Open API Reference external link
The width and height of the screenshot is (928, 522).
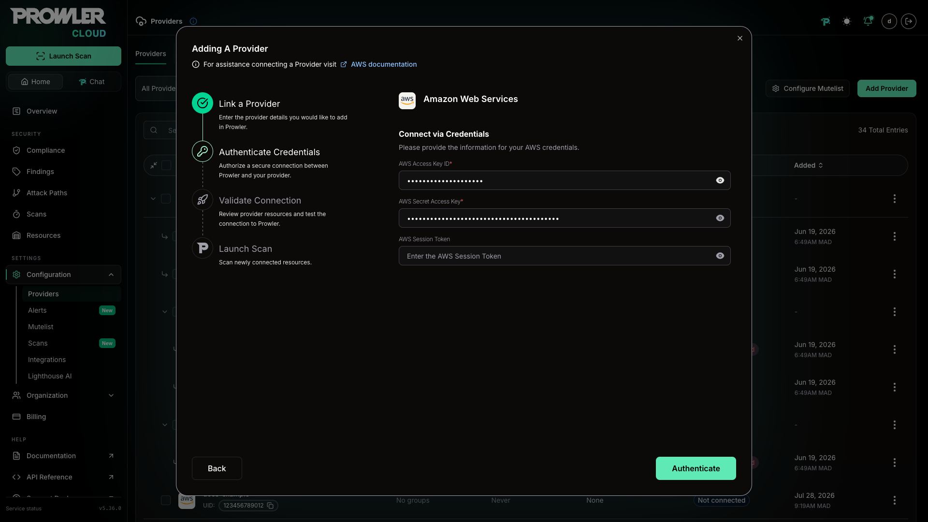63,477
